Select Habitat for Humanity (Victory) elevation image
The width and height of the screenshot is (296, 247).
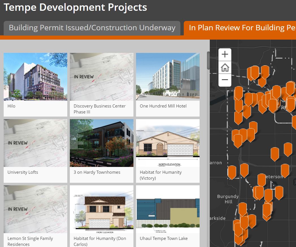[168, 143]
